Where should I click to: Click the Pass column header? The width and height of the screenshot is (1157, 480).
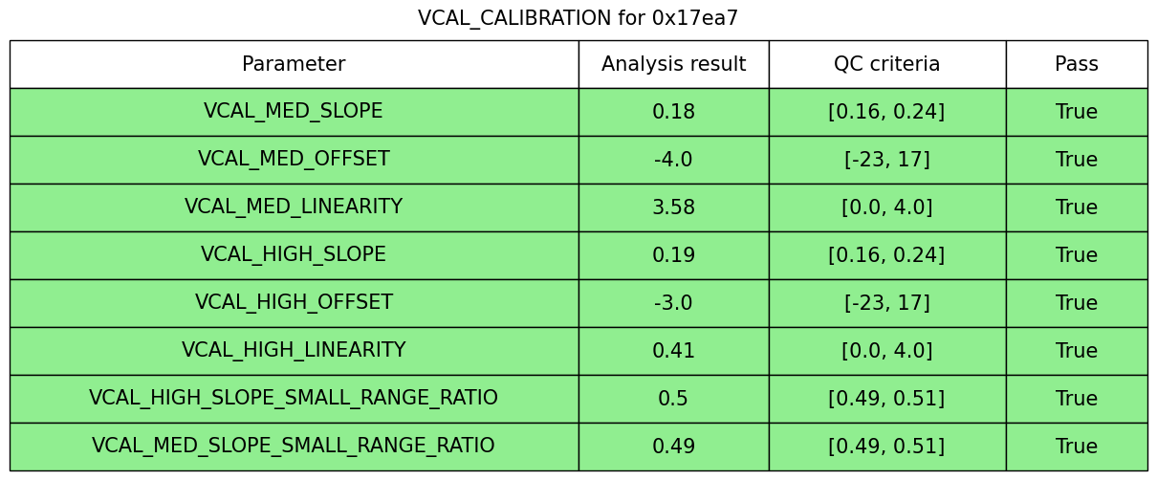tap(1076, 64)
